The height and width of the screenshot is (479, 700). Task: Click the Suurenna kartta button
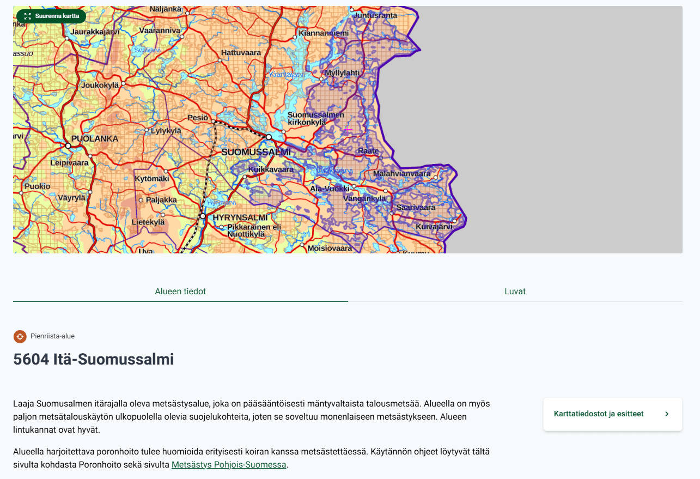pos(51,16)
